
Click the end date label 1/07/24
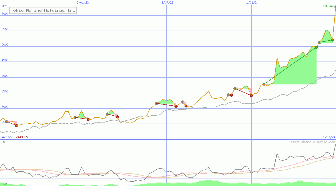[x=329, y=137]
